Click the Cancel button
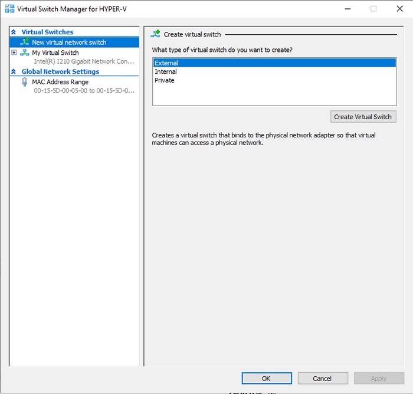This screenshot has width=413, height=394. pos(322,378)
